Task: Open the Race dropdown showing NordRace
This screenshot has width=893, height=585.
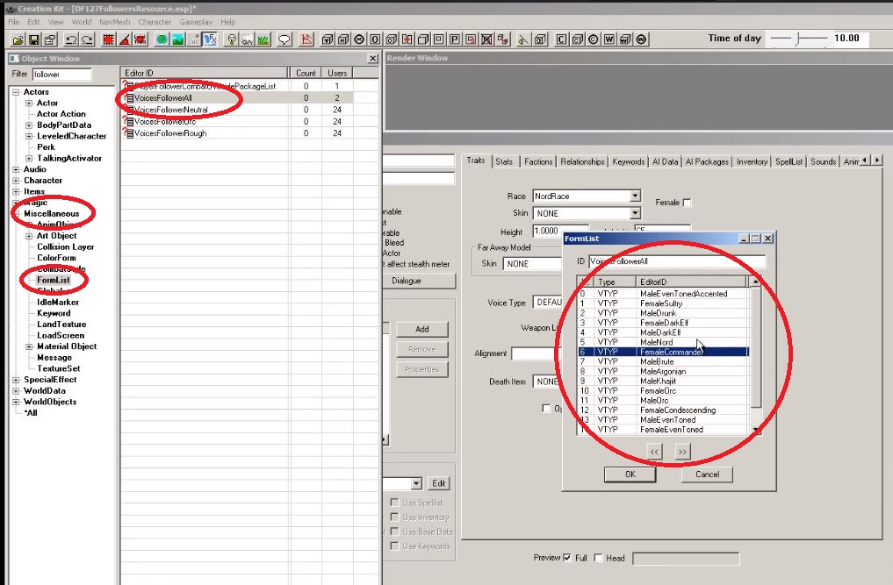Action: [x=635, y=196]
